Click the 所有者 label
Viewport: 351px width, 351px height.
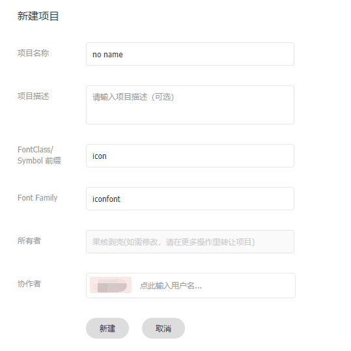[x=29, y=241]
